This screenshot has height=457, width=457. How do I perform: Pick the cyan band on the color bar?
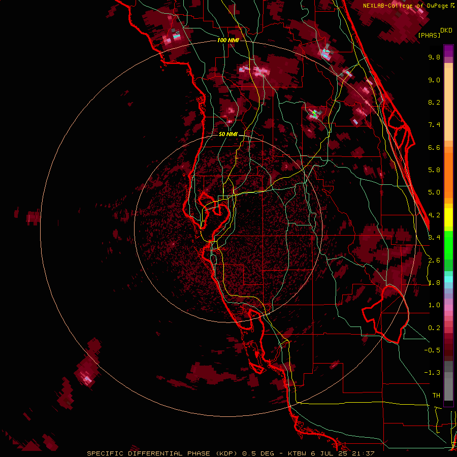point(448,279)
